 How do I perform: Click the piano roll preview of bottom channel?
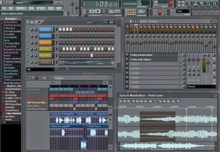click(87, 62)
